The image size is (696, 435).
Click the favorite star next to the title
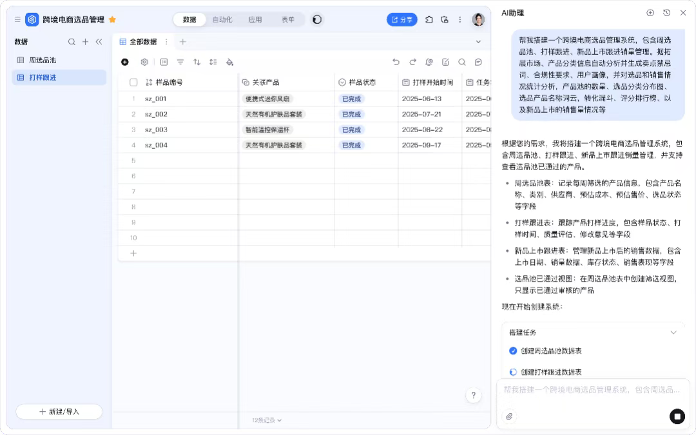tap(111, 19)
